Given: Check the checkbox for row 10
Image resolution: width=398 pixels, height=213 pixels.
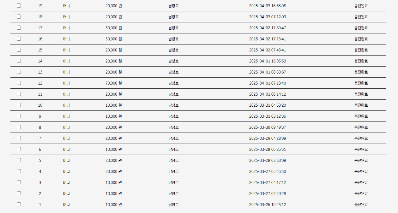Looking at the screenshot, I should tap(19, 105).
